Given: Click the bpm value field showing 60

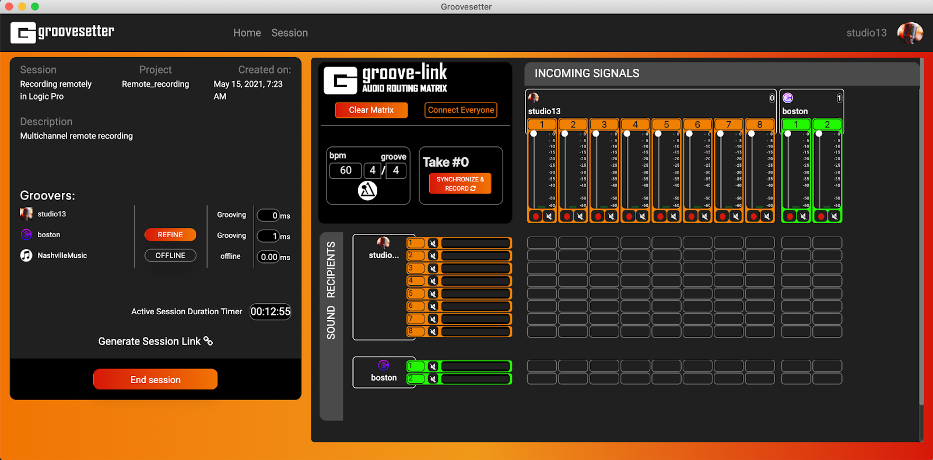Looking at the screenshot, I should pyautogui.click(x=346, y=170).
